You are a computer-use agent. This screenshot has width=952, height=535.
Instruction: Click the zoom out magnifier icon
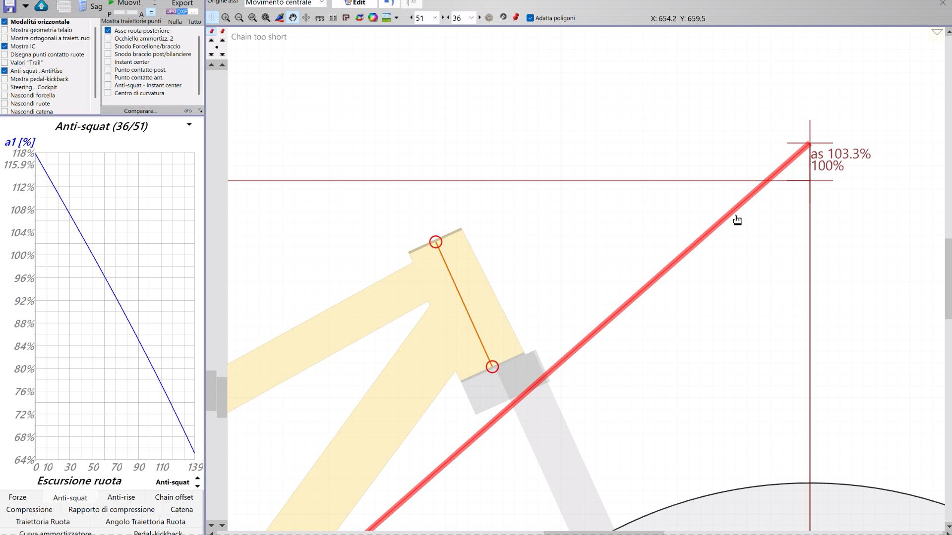point(239,18)
